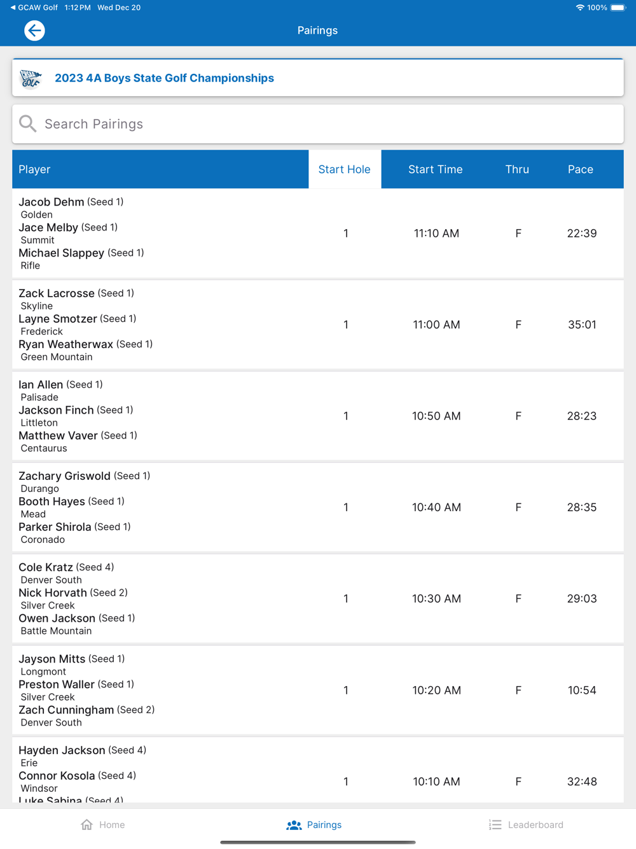Viewport: 636px width, 849px height.
Task: Tap the 11:10 AM start time
Action: [436, 234]
